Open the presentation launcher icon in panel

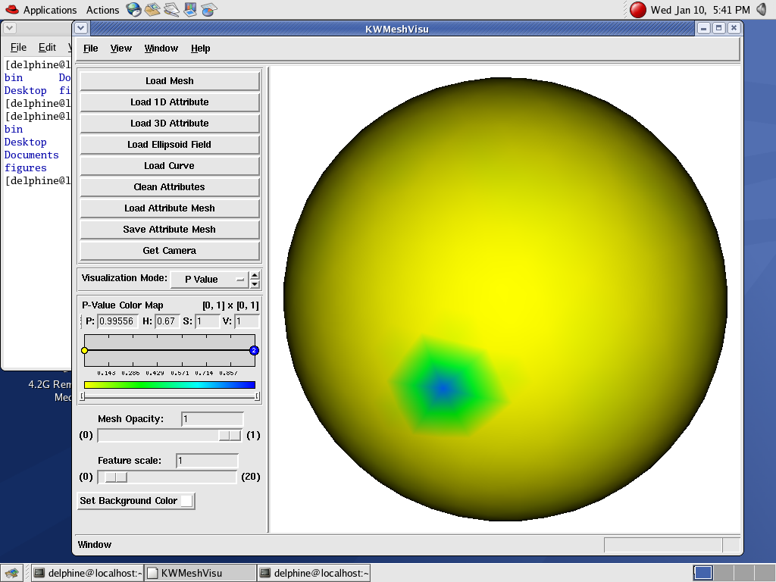pyautogui.click(x=191, y=10)
